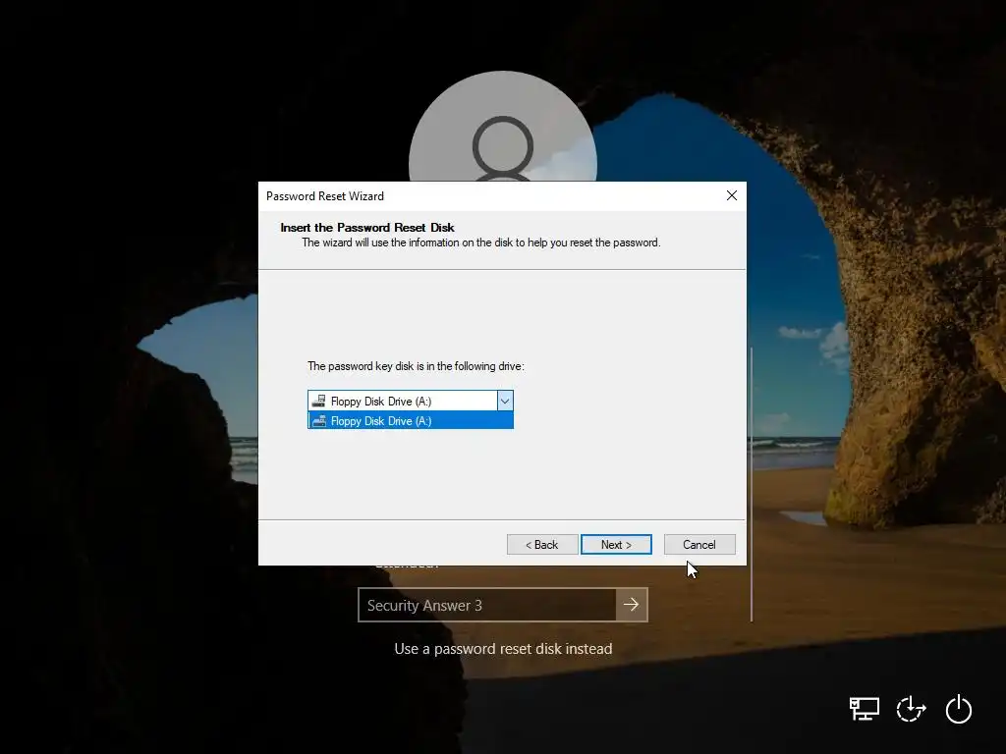Submit answer with the arrow button

click(x=632, y=605)
